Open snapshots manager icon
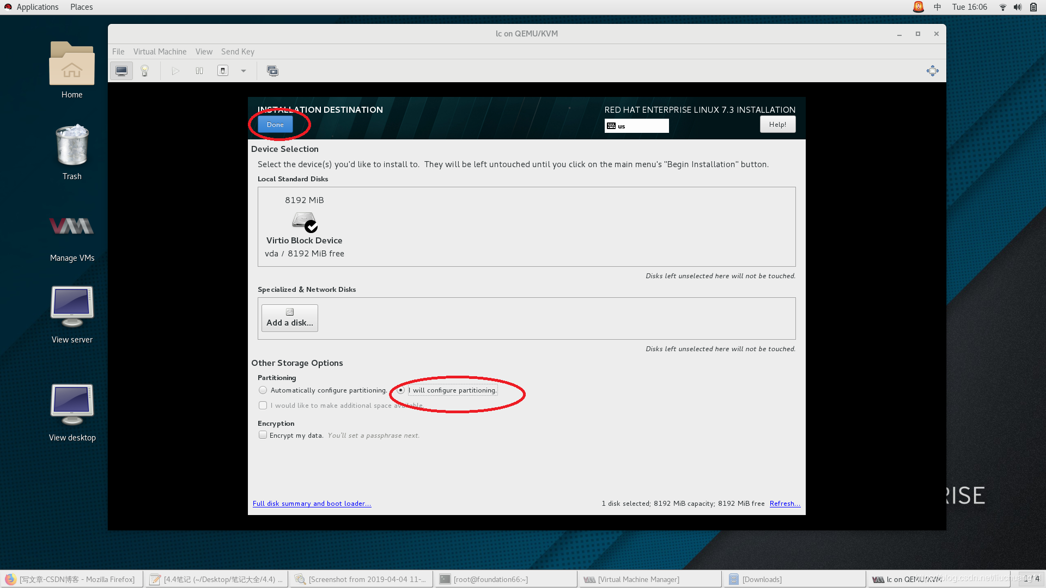 click(272, 71)
